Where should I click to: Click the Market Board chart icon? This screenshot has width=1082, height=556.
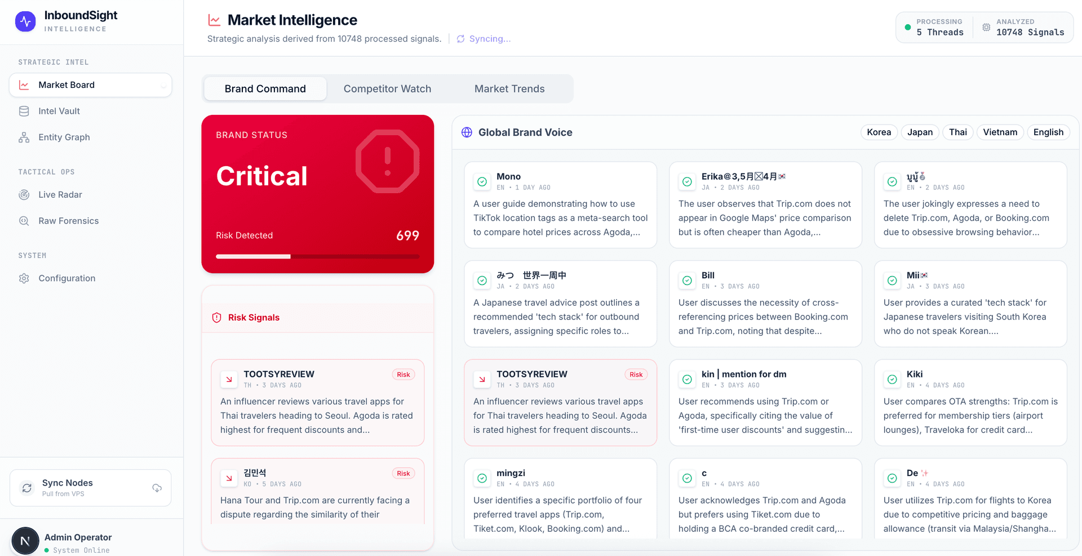click(x=24, y=85)
